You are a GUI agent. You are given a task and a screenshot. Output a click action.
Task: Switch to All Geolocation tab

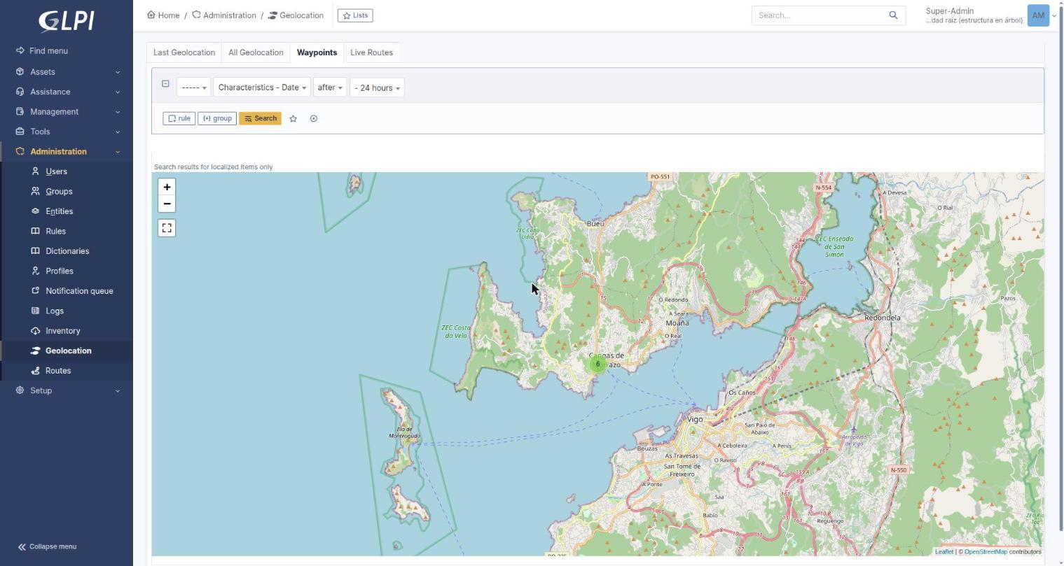[256, 52]
